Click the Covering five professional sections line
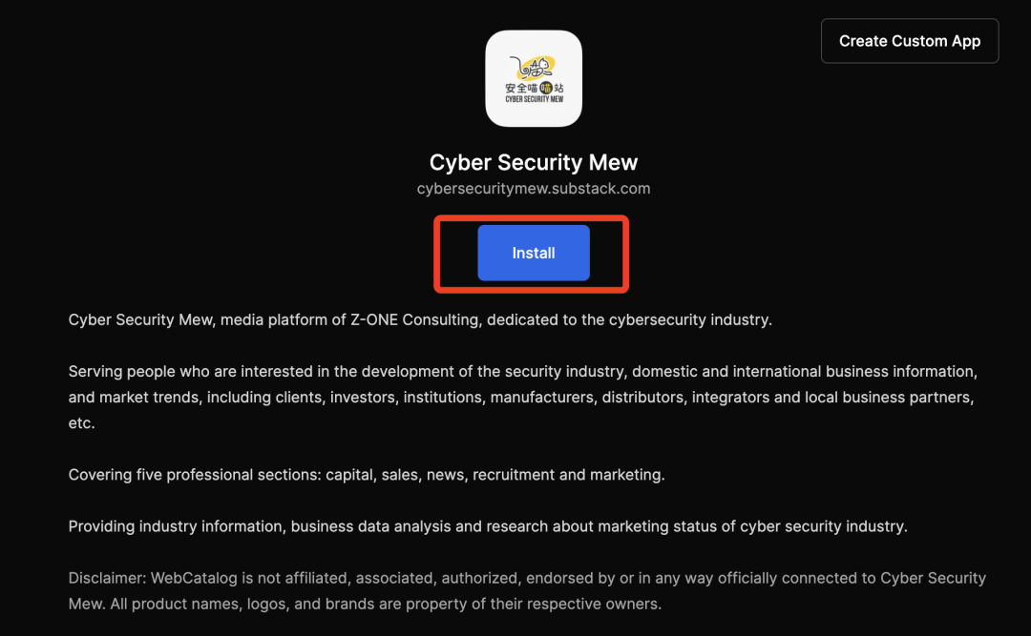The image size is (1031, 636). tap(367, 475)
